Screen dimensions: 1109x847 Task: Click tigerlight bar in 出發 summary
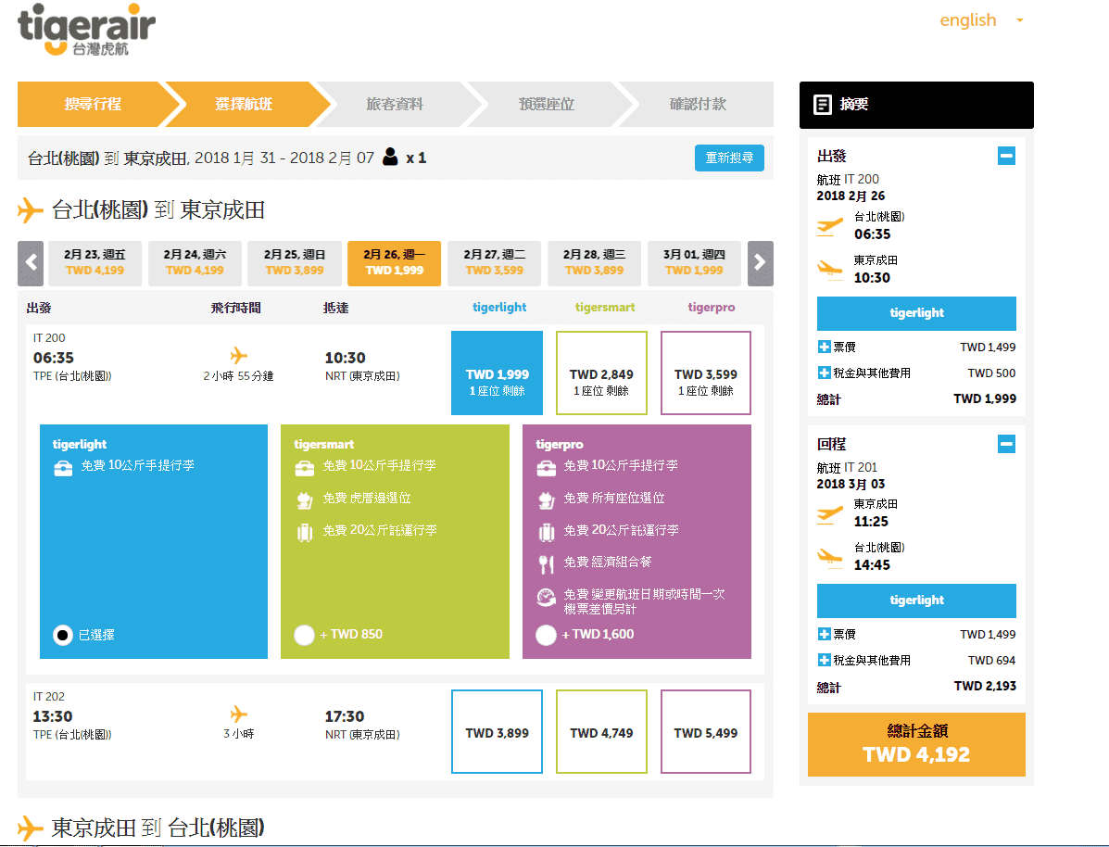tap(916, 313)
